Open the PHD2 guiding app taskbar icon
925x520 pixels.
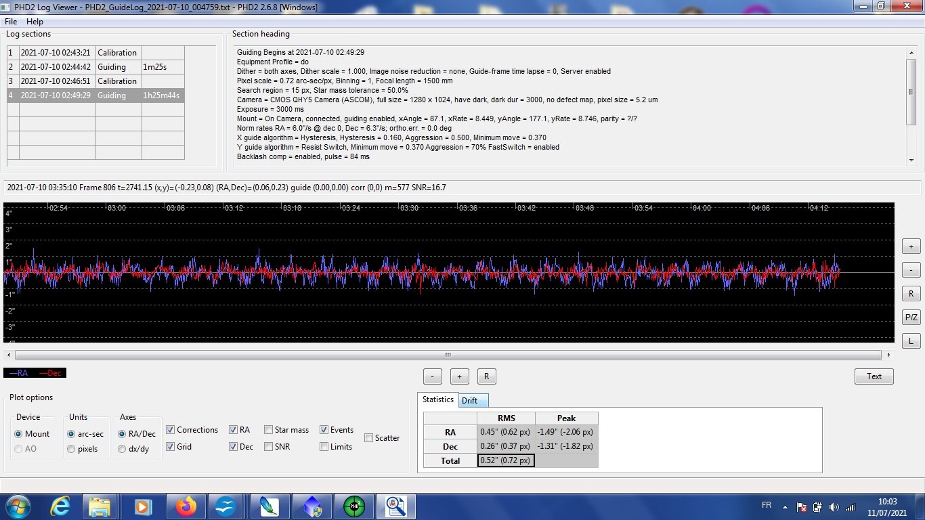coord(353,506)
